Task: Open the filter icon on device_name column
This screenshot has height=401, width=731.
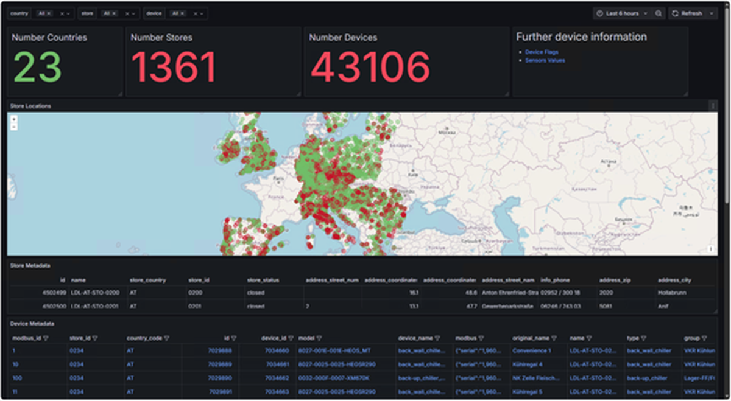Action: [438, 337]
